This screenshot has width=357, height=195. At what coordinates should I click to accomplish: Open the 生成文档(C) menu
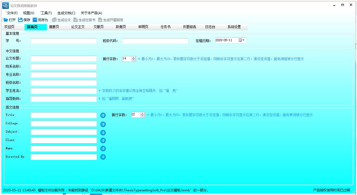pyautogui.click(x=66, y=13)
